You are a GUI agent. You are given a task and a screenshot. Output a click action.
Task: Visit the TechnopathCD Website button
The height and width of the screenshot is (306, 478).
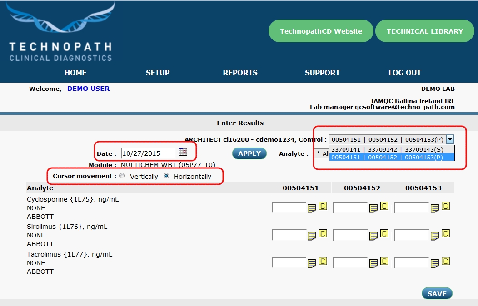click(x=321, y=31)
